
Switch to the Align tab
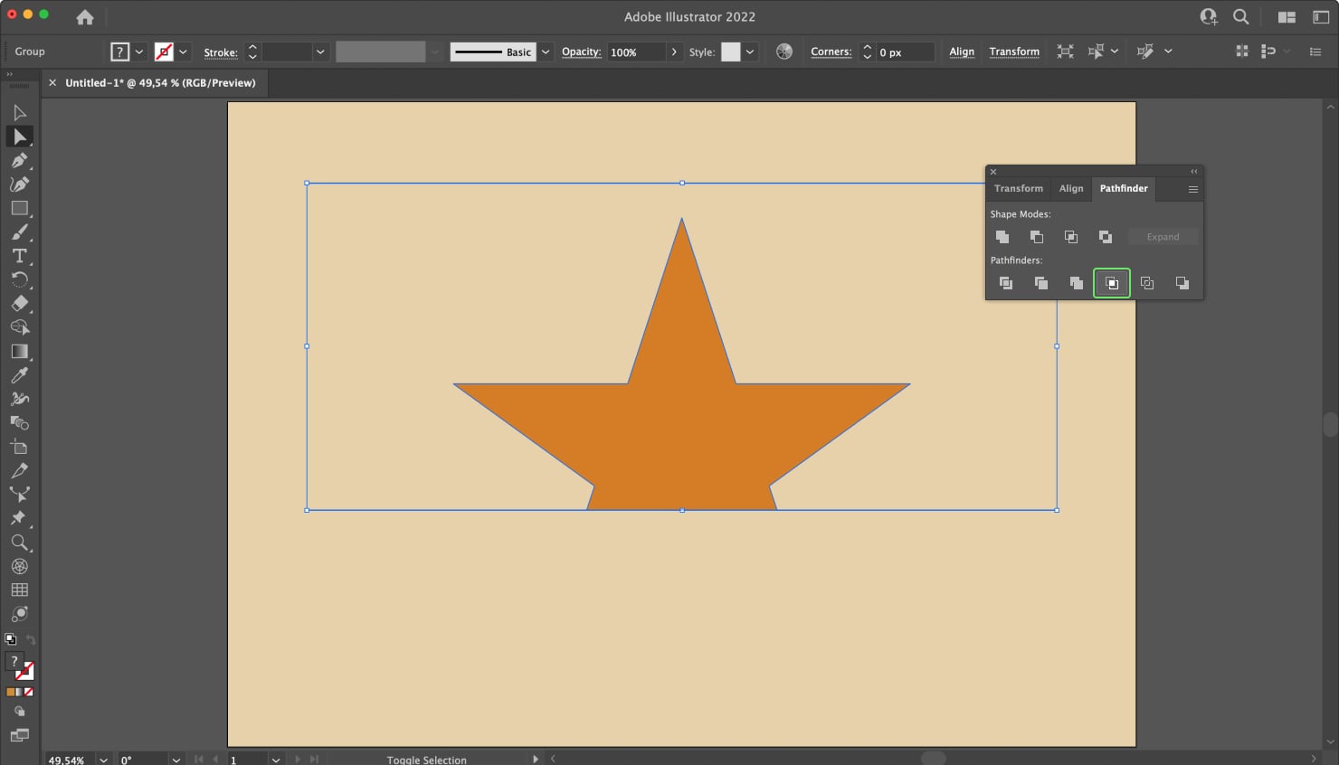1071,188
